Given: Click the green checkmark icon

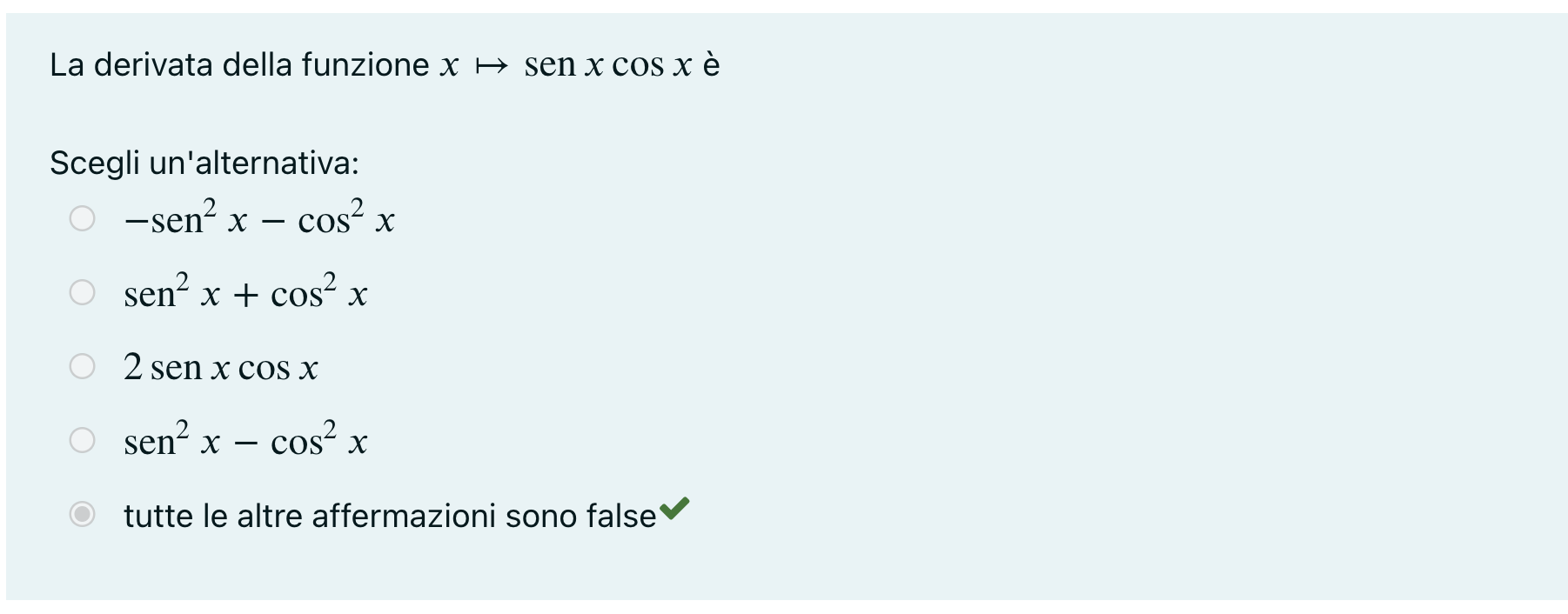Looking at the screenshot, I should coord(674,509).
